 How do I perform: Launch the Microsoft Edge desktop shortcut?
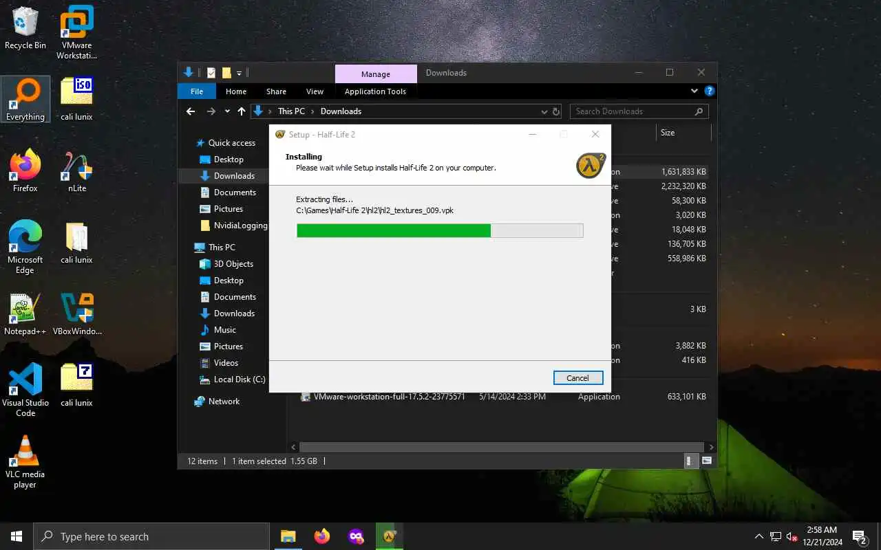pyautogui.click(x=25, y=247)
